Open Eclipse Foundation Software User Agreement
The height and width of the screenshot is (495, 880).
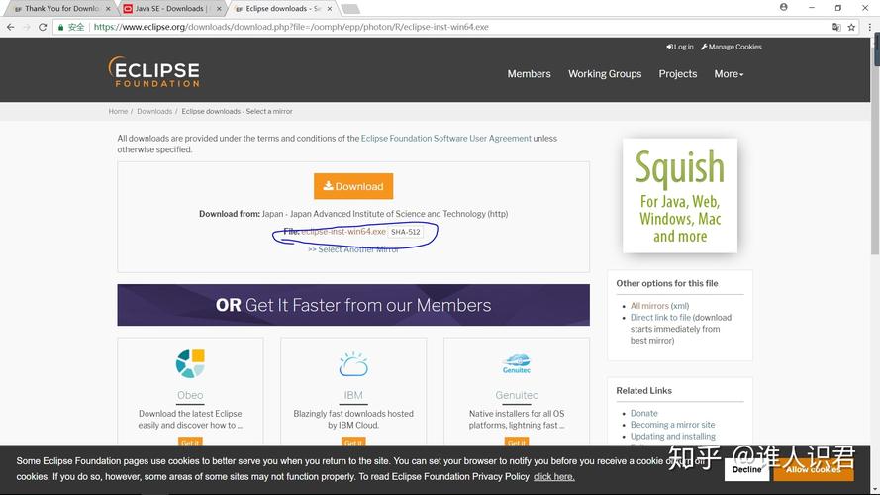tap(445, 138)
